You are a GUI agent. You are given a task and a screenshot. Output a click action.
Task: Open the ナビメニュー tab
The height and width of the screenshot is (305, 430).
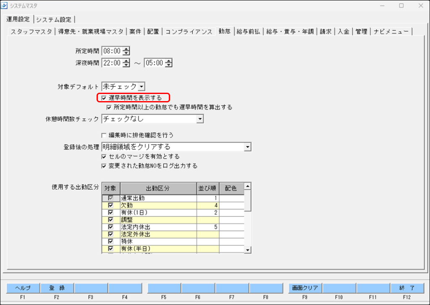click(x=391, y=31)
